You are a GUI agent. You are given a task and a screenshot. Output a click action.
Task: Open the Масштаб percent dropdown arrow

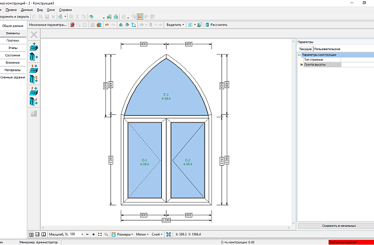(x=82, y=235)
